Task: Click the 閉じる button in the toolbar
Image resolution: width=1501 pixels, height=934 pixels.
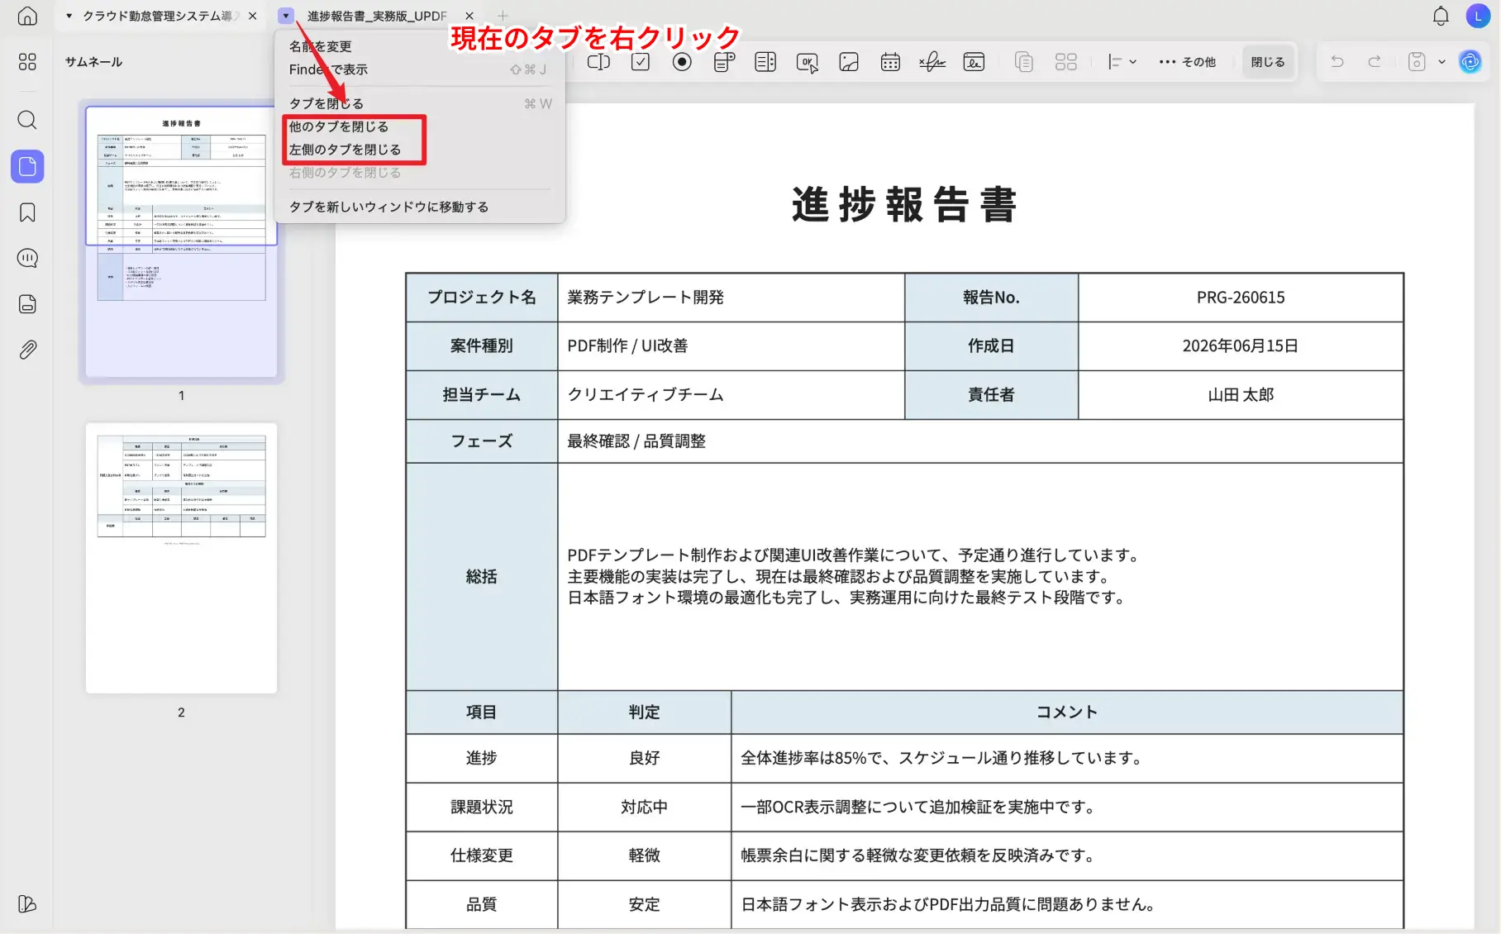Action: 1267,62
